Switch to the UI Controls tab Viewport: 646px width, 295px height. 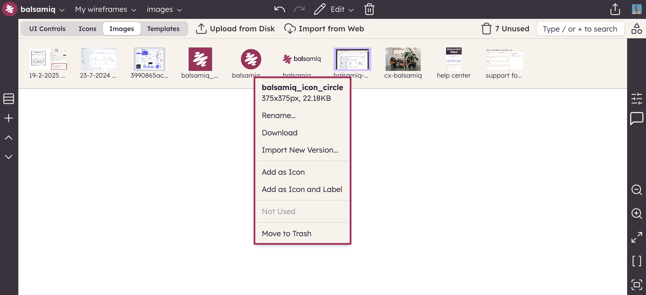pos(47,29)
